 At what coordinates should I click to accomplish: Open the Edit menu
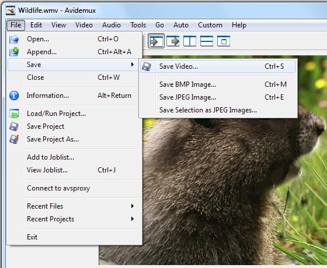(x=36, y=25)
